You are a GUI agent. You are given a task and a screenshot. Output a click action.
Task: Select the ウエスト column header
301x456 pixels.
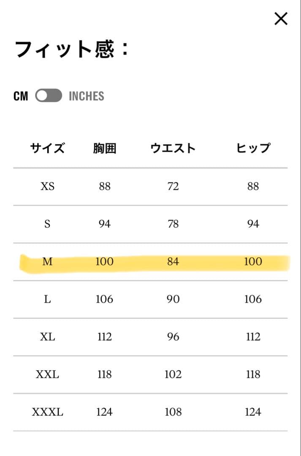pyautogui.click(x=173, y=148)
